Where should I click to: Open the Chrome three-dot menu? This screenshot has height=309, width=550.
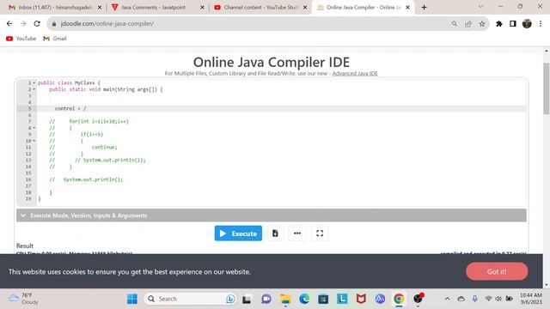541,23
